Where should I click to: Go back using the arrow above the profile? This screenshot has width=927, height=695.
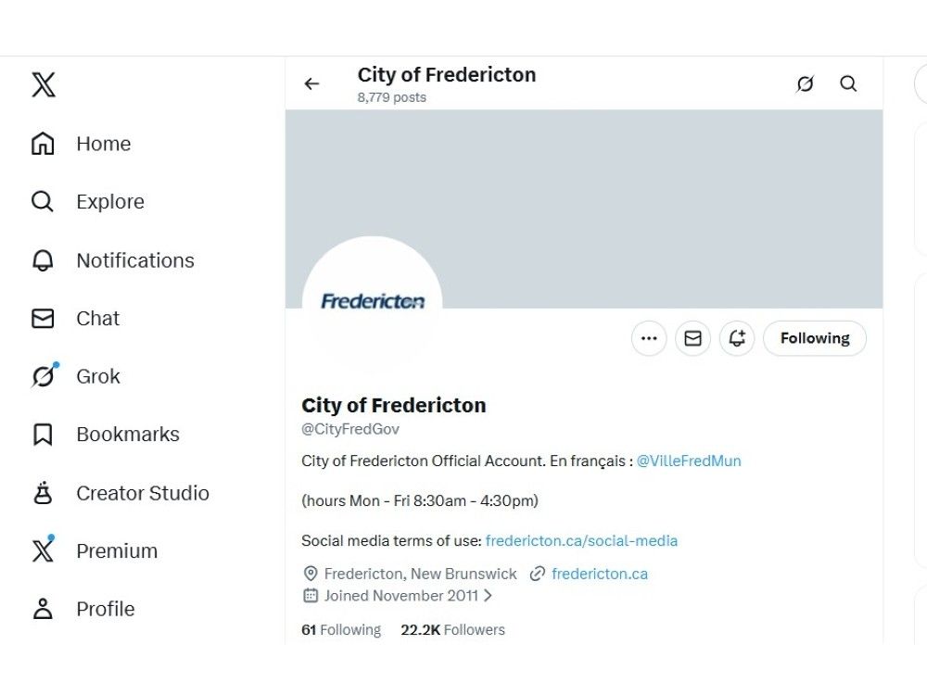tap(311, 83)
